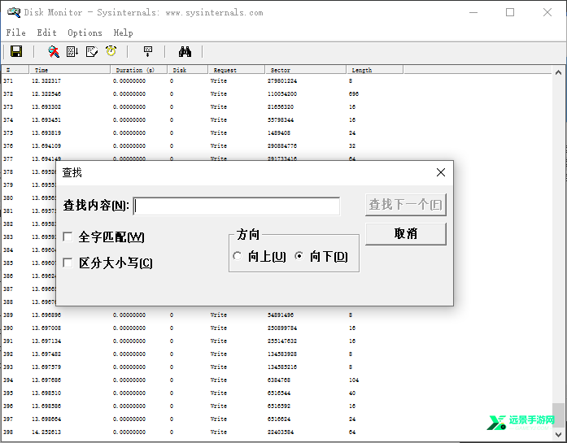The image size is (567, 443).
Task: Select the 向上(U) direction radio button
Action: pyautogui.click(x=238, y=256)
